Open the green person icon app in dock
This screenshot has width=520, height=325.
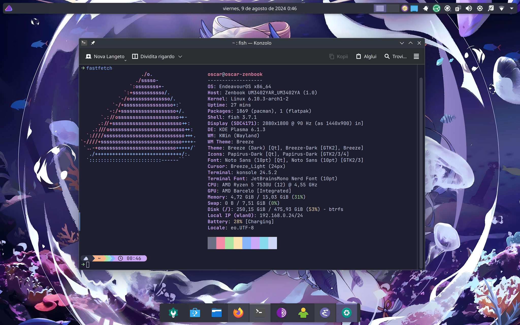[x=303, y=313]
